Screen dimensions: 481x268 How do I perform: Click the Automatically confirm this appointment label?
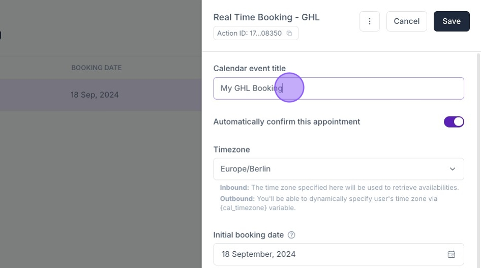286,122
